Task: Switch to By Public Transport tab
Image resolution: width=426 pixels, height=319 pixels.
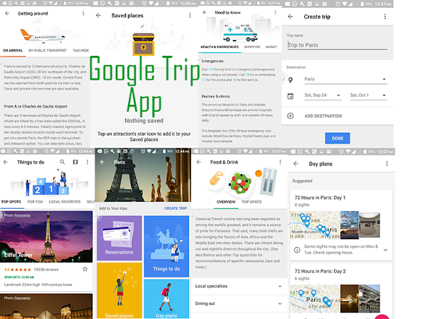Action: [x=47, y=51]
